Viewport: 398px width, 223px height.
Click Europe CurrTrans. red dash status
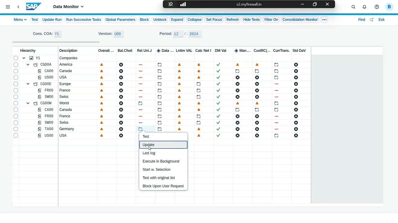pos(276,84)
